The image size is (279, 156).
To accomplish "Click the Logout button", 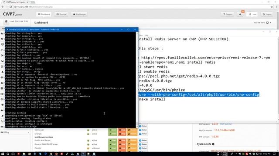I will click(x=267, y=14).
